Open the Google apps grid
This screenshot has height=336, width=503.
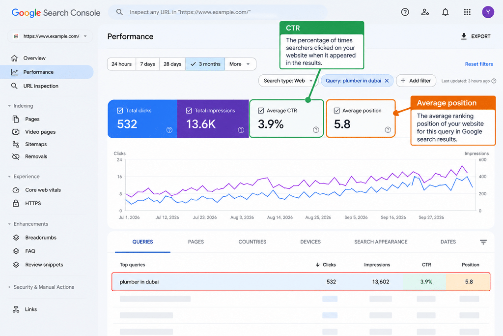point(467,12)
